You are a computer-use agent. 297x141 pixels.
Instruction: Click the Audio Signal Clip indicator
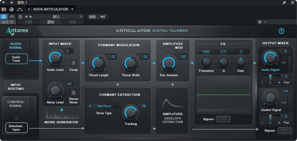coord(284,58)
